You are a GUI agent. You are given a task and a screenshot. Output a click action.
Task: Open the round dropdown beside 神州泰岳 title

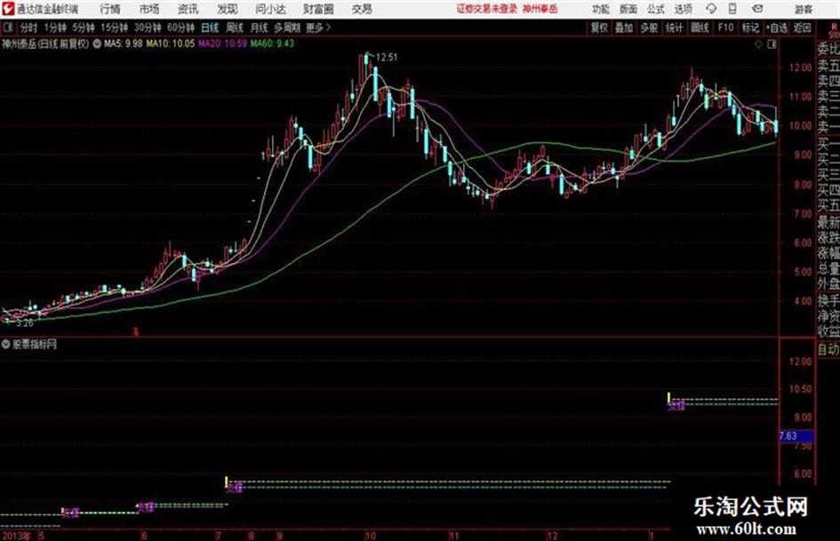pyautogui.click(x=97, y=44)
